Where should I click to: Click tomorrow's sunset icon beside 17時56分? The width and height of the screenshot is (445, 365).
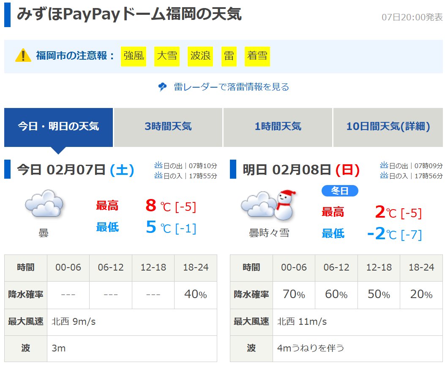click(384, 175)
